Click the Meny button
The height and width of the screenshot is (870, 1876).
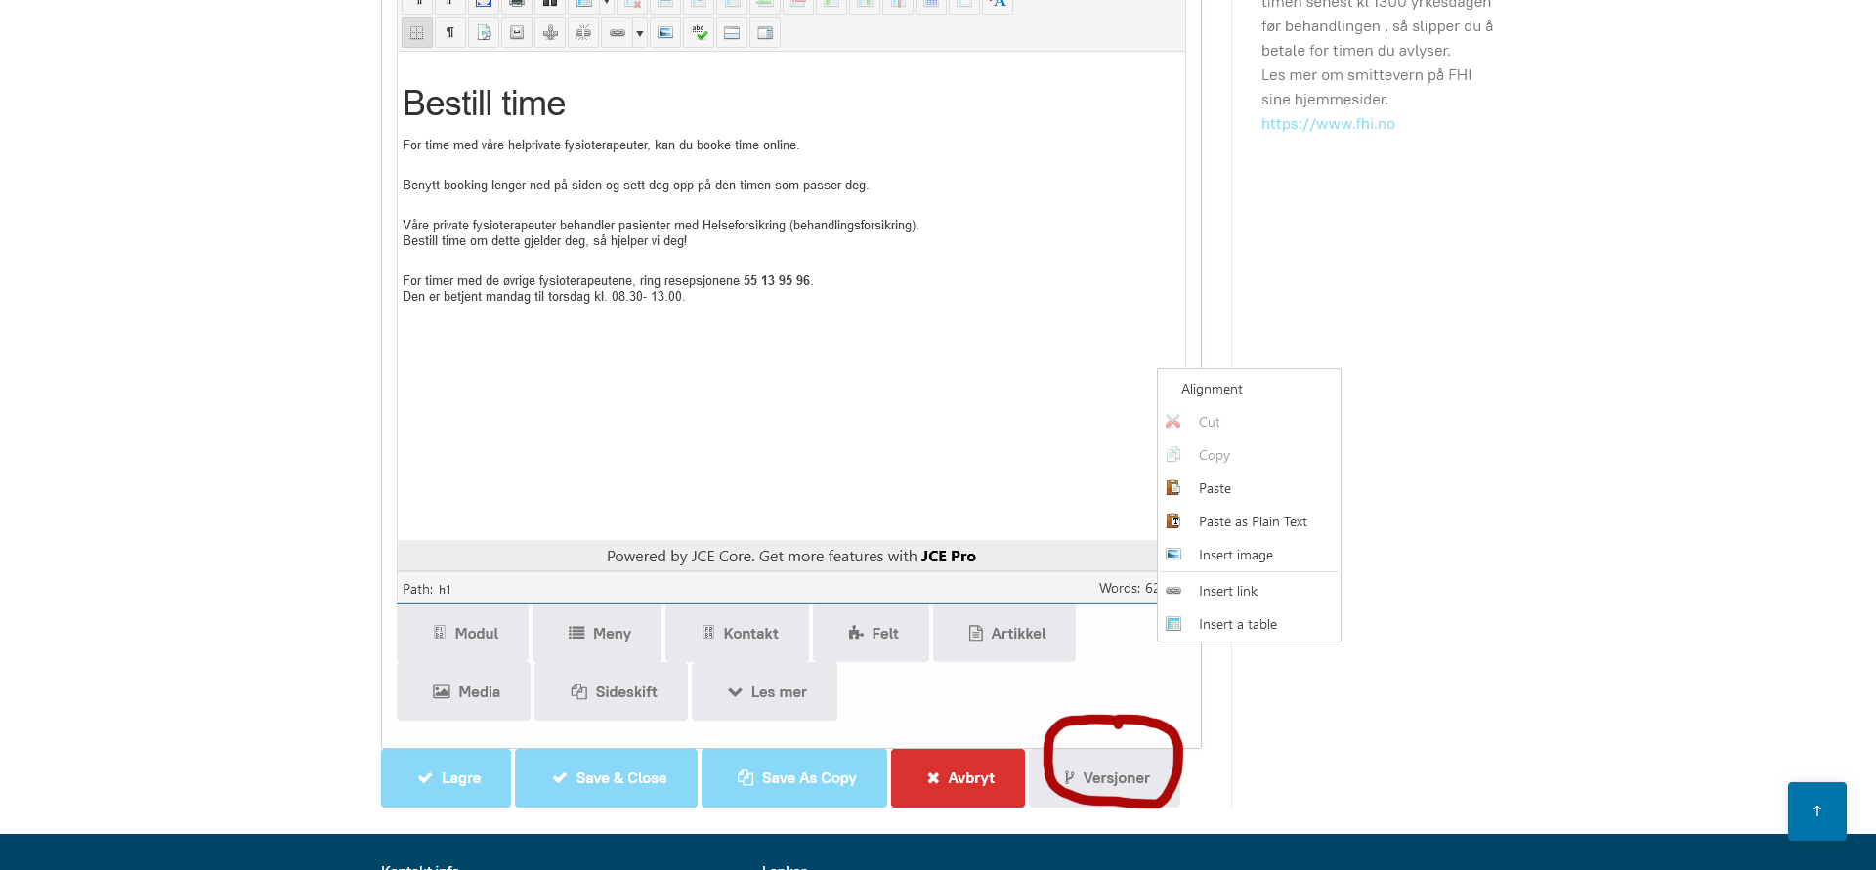click(x=597, y=633)
